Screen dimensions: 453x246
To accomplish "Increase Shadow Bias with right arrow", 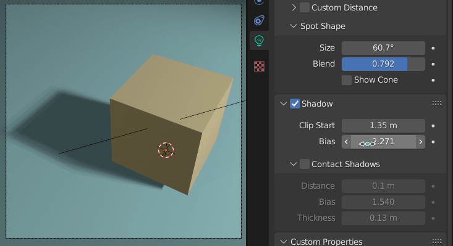I will pyautogui.click(x=420, y=142).
